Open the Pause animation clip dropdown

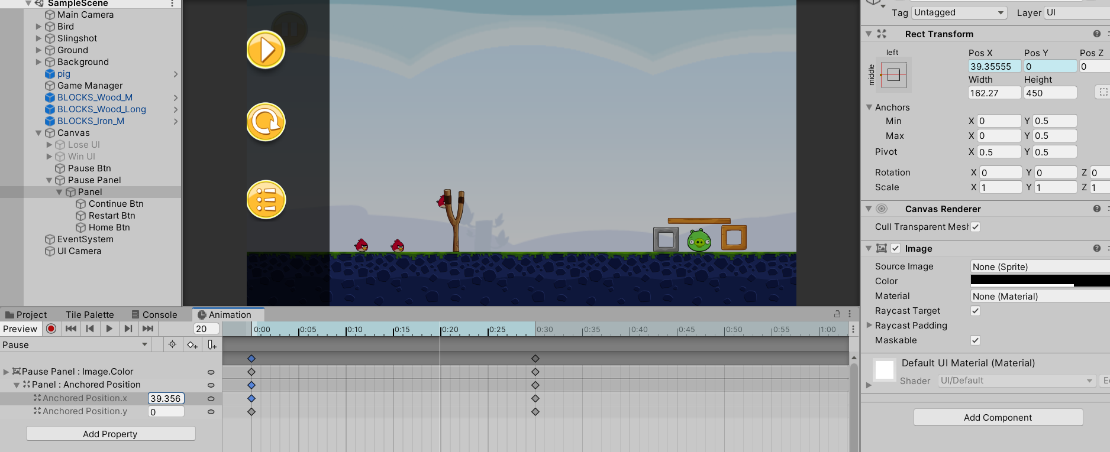pyautogui.click(x=75, y=344)
